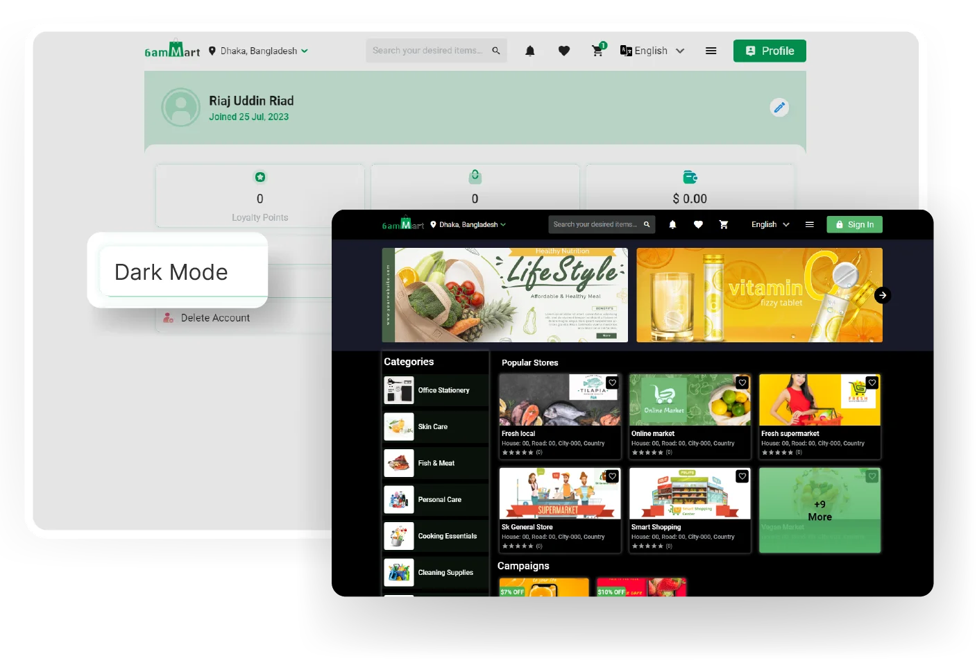Screen dimensions: 977x661
Task: Click the search field in dark header
Action: (595, 224)
